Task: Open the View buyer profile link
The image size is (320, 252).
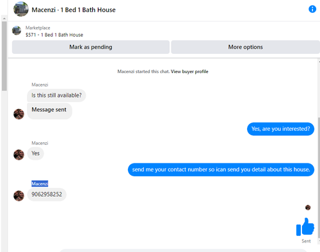Action: [x=189, y=72]
